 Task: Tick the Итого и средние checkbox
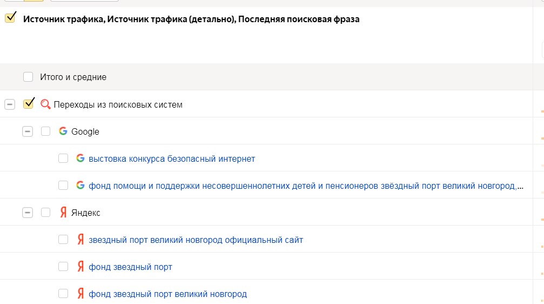[x=28, y=77]
